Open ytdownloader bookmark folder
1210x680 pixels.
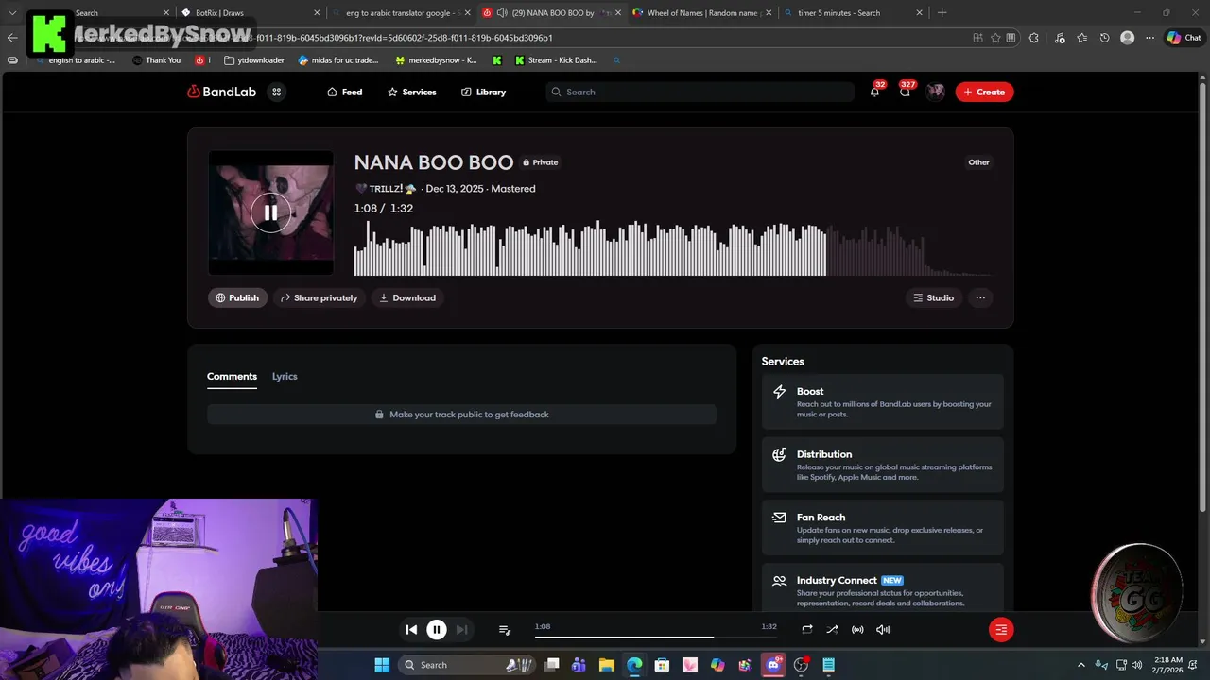tap(254, 60)
